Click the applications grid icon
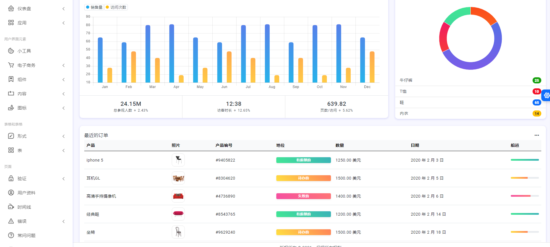Screen dimensions: 550x247 pos(11,23)
